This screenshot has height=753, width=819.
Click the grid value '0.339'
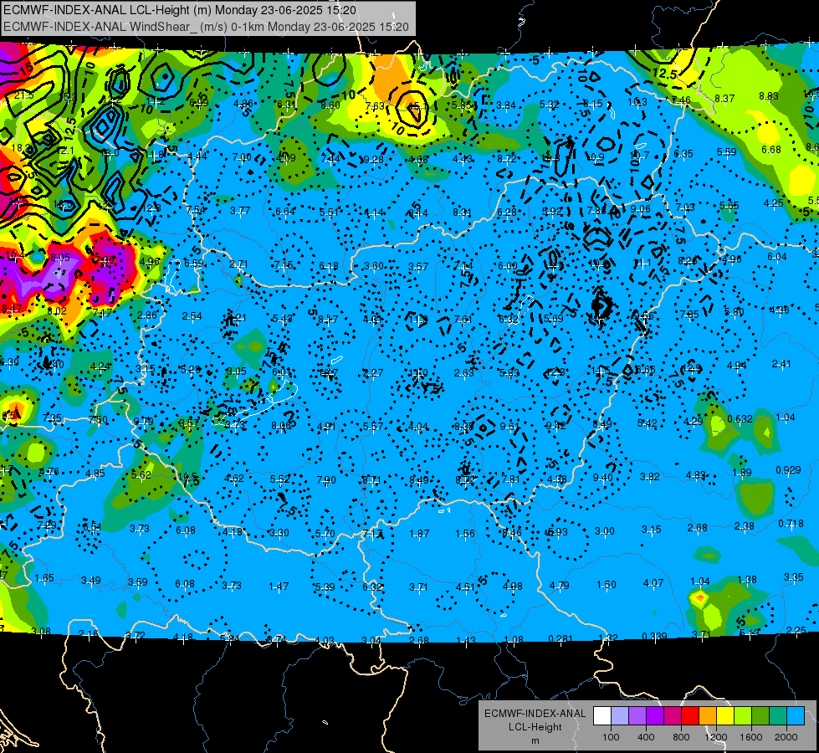[654, 636]
